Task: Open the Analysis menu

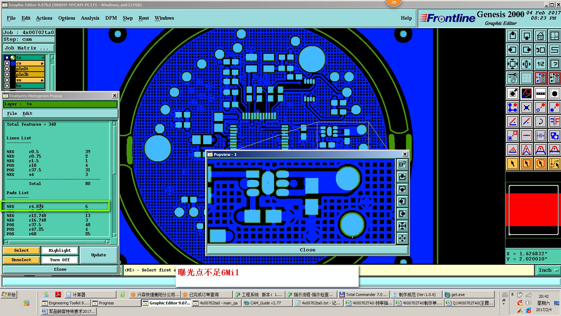Action: [x=90, y=18]
